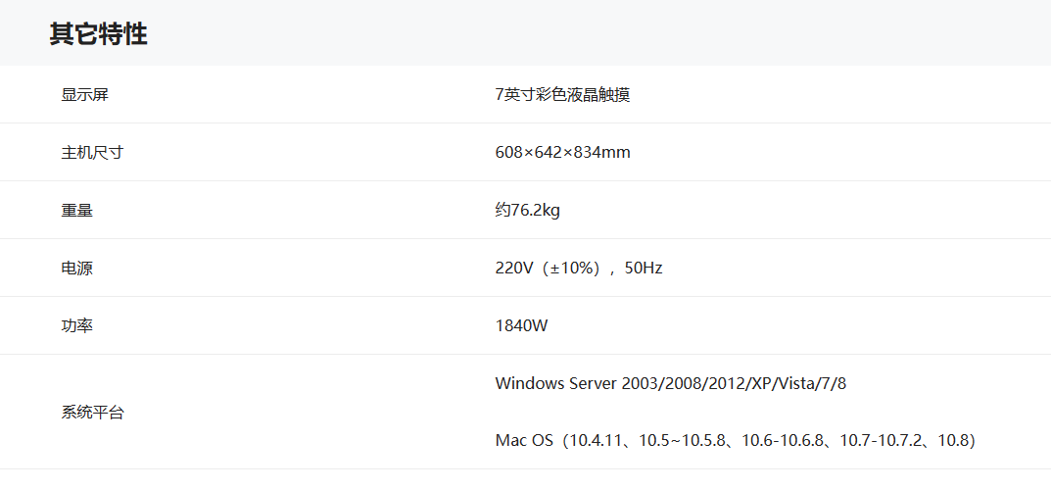Select the 功率 row label
1051x490 pixels.
pyautogui.click(x=76, y=326)
